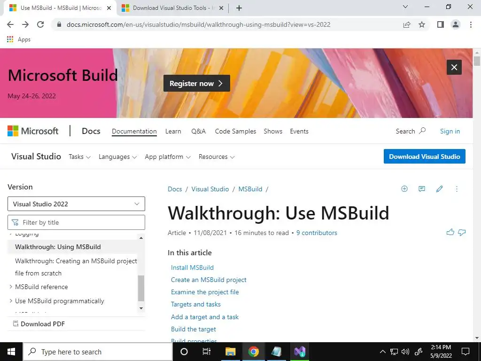Open a new browser tab
Image resolution: width=481 pixels, height=361 pixels.
(x=239, y=8)
